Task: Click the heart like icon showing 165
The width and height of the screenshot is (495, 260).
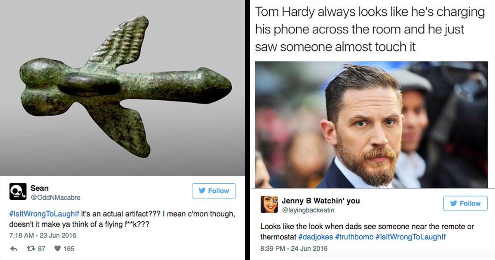Action: click(x=57, y=249)
